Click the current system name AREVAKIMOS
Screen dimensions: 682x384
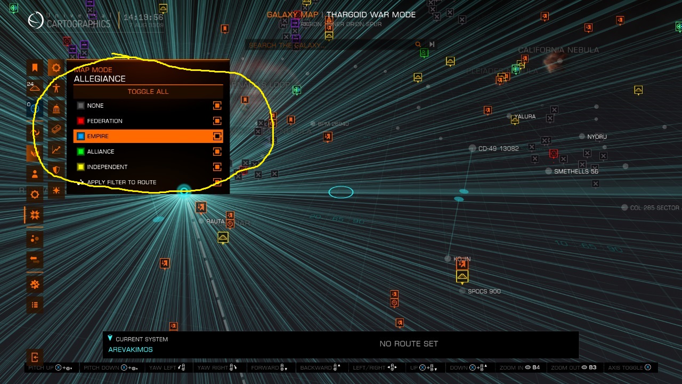tap(131, 349)
